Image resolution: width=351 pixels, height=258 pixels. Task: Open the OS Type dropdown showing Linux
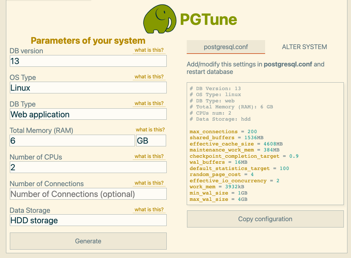click(x=88, y=88)
